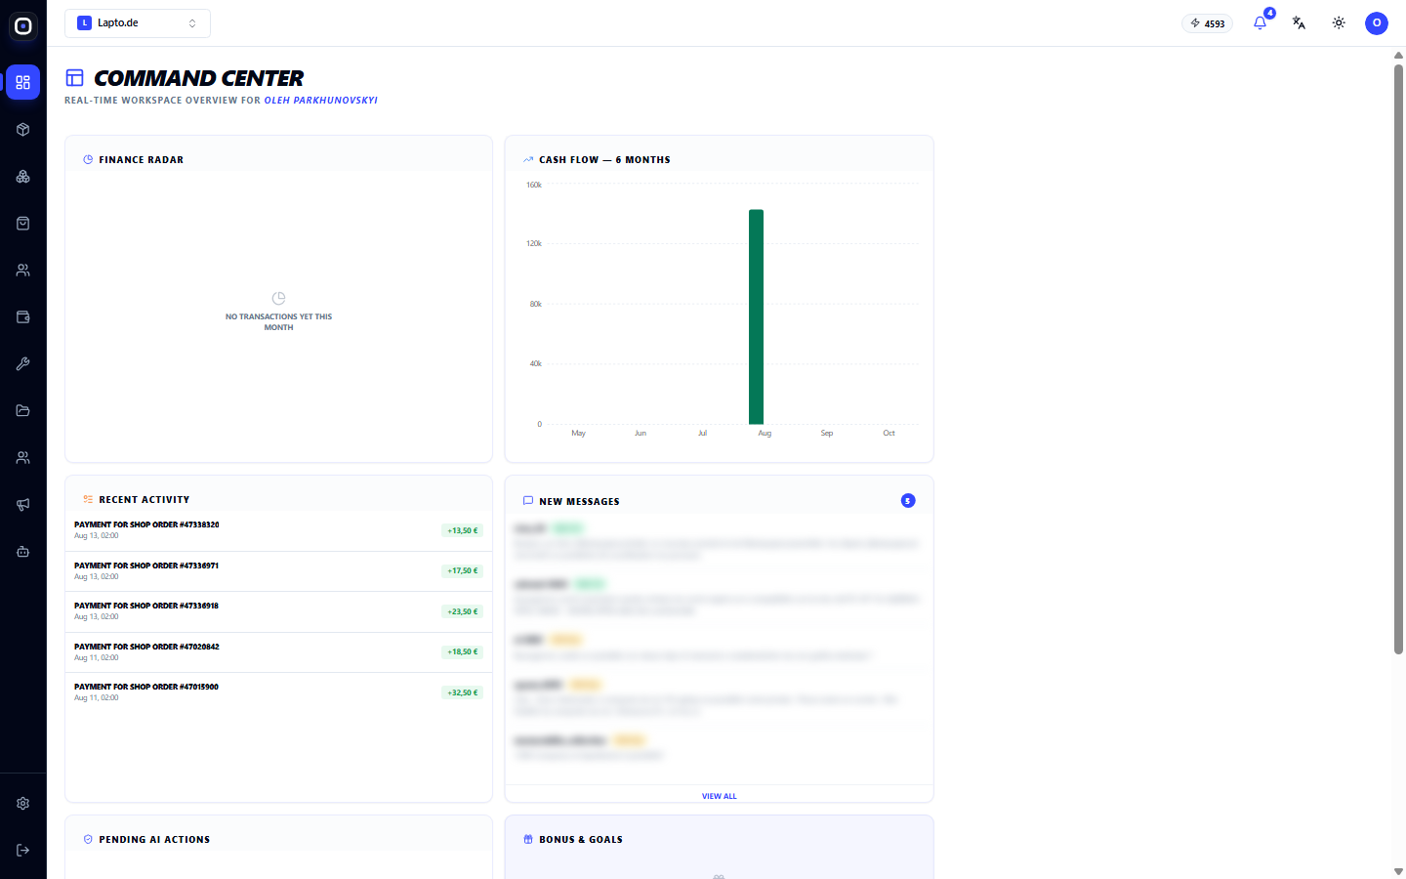Click the Pending AI Actions heading
Image resolution: width=1406 pixels, height=879 pixels.
[x=154, y=839]
